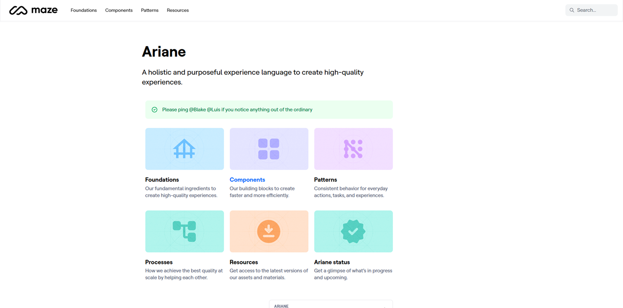This screenshot has width=623, height=308.
Task: Open the Patterns menu in top navigation
Action: [x=150, y=10]
